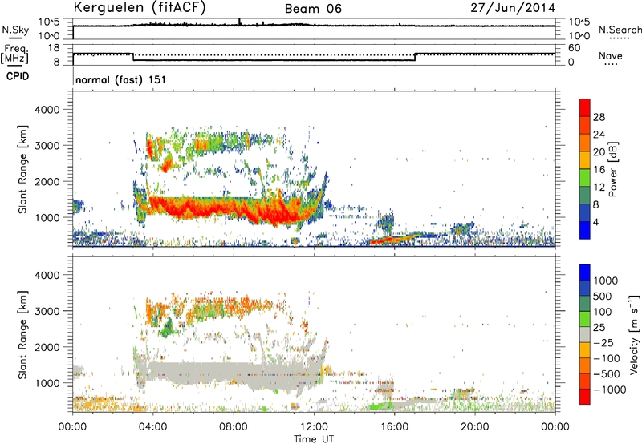
Task: Click the frequency step-up near 17:00 in the Freq panel
Action: click(x=415, y=57)
